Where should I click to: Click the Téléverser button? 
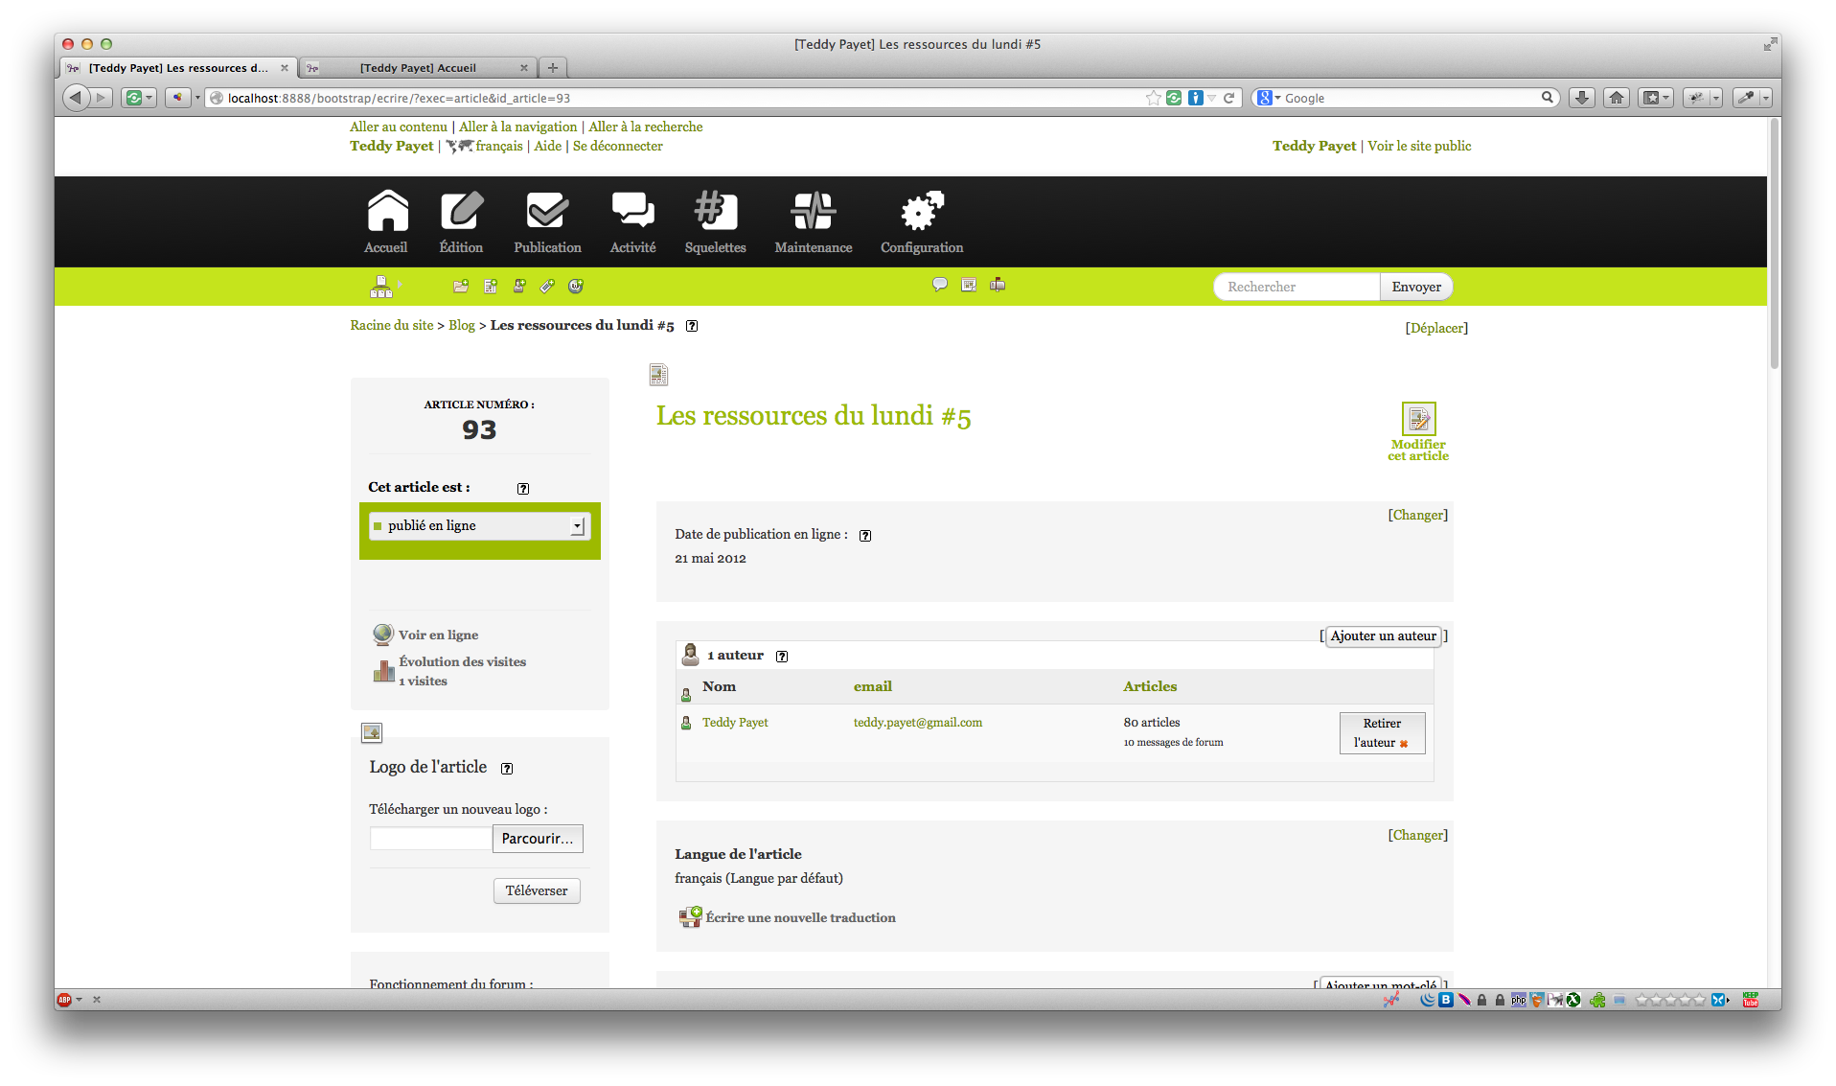pos(537,890)
